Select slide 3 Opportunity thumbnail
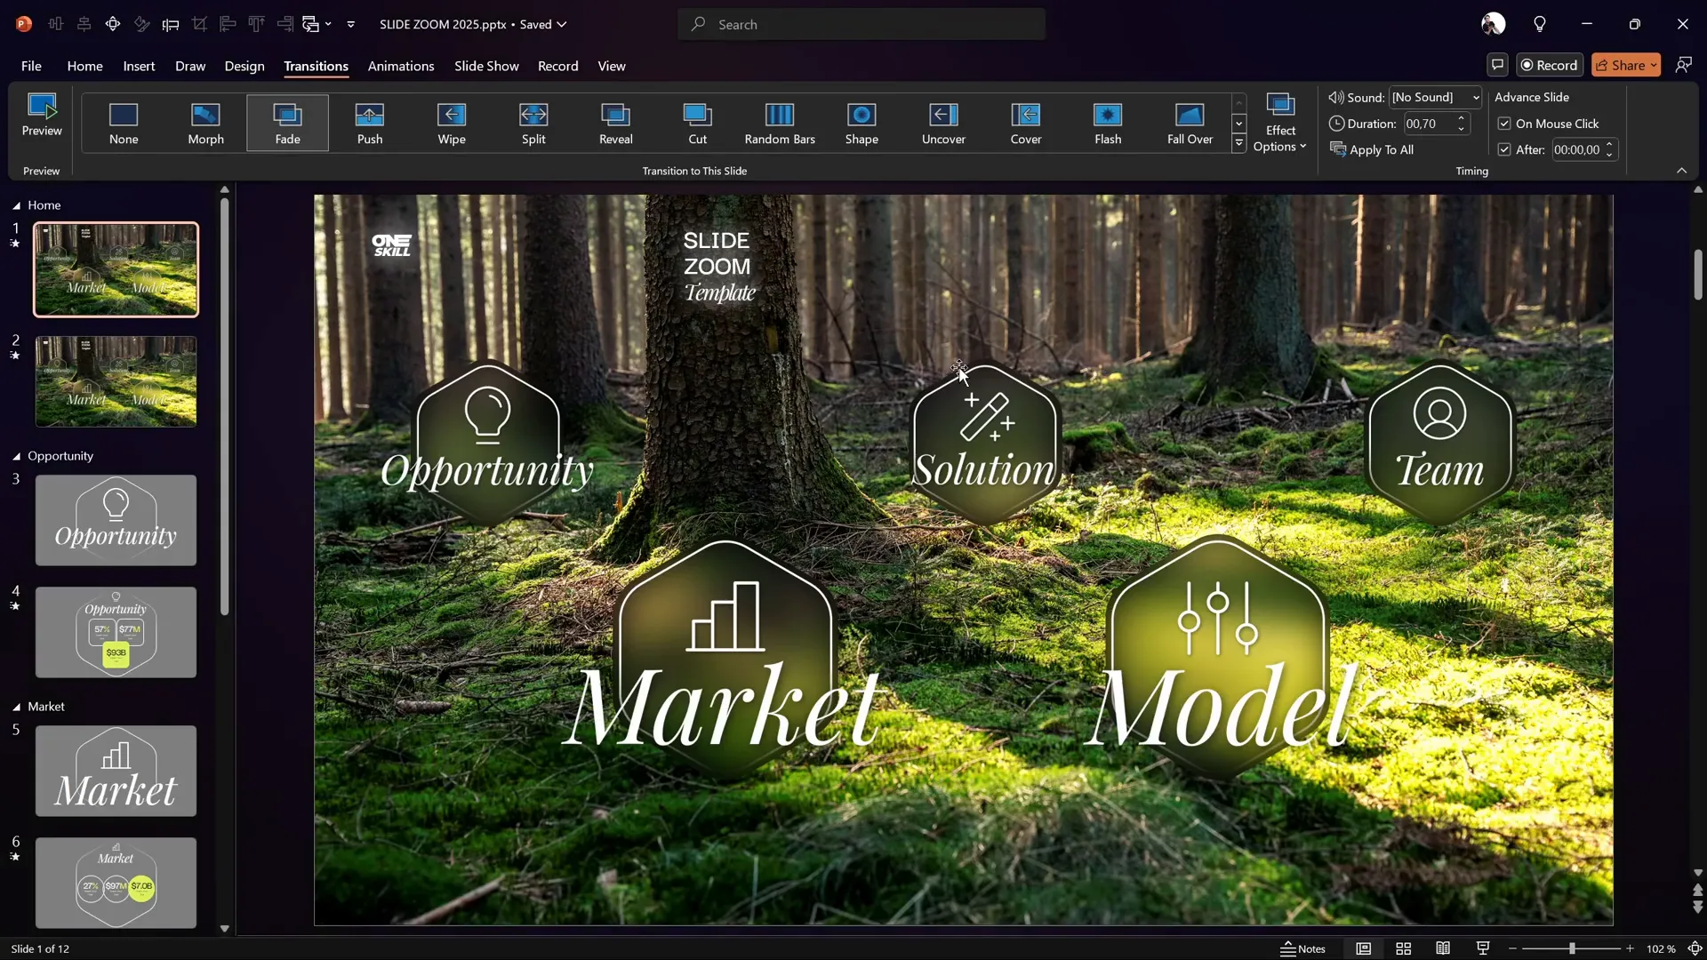 tap(116, 520)
